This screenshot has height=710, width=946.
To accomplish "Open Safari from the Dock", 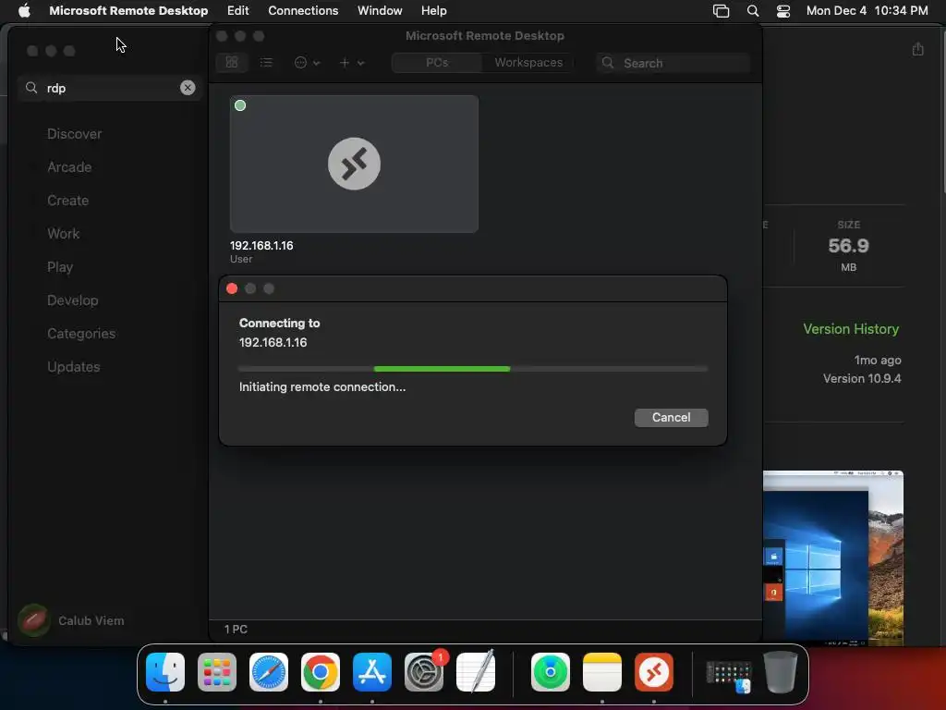I will point(269,672).
